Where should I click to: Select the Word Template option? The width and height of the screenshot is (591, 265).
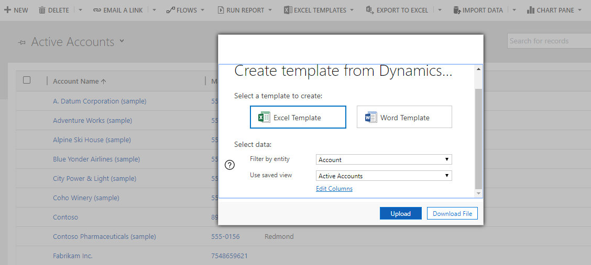(404, 117)
